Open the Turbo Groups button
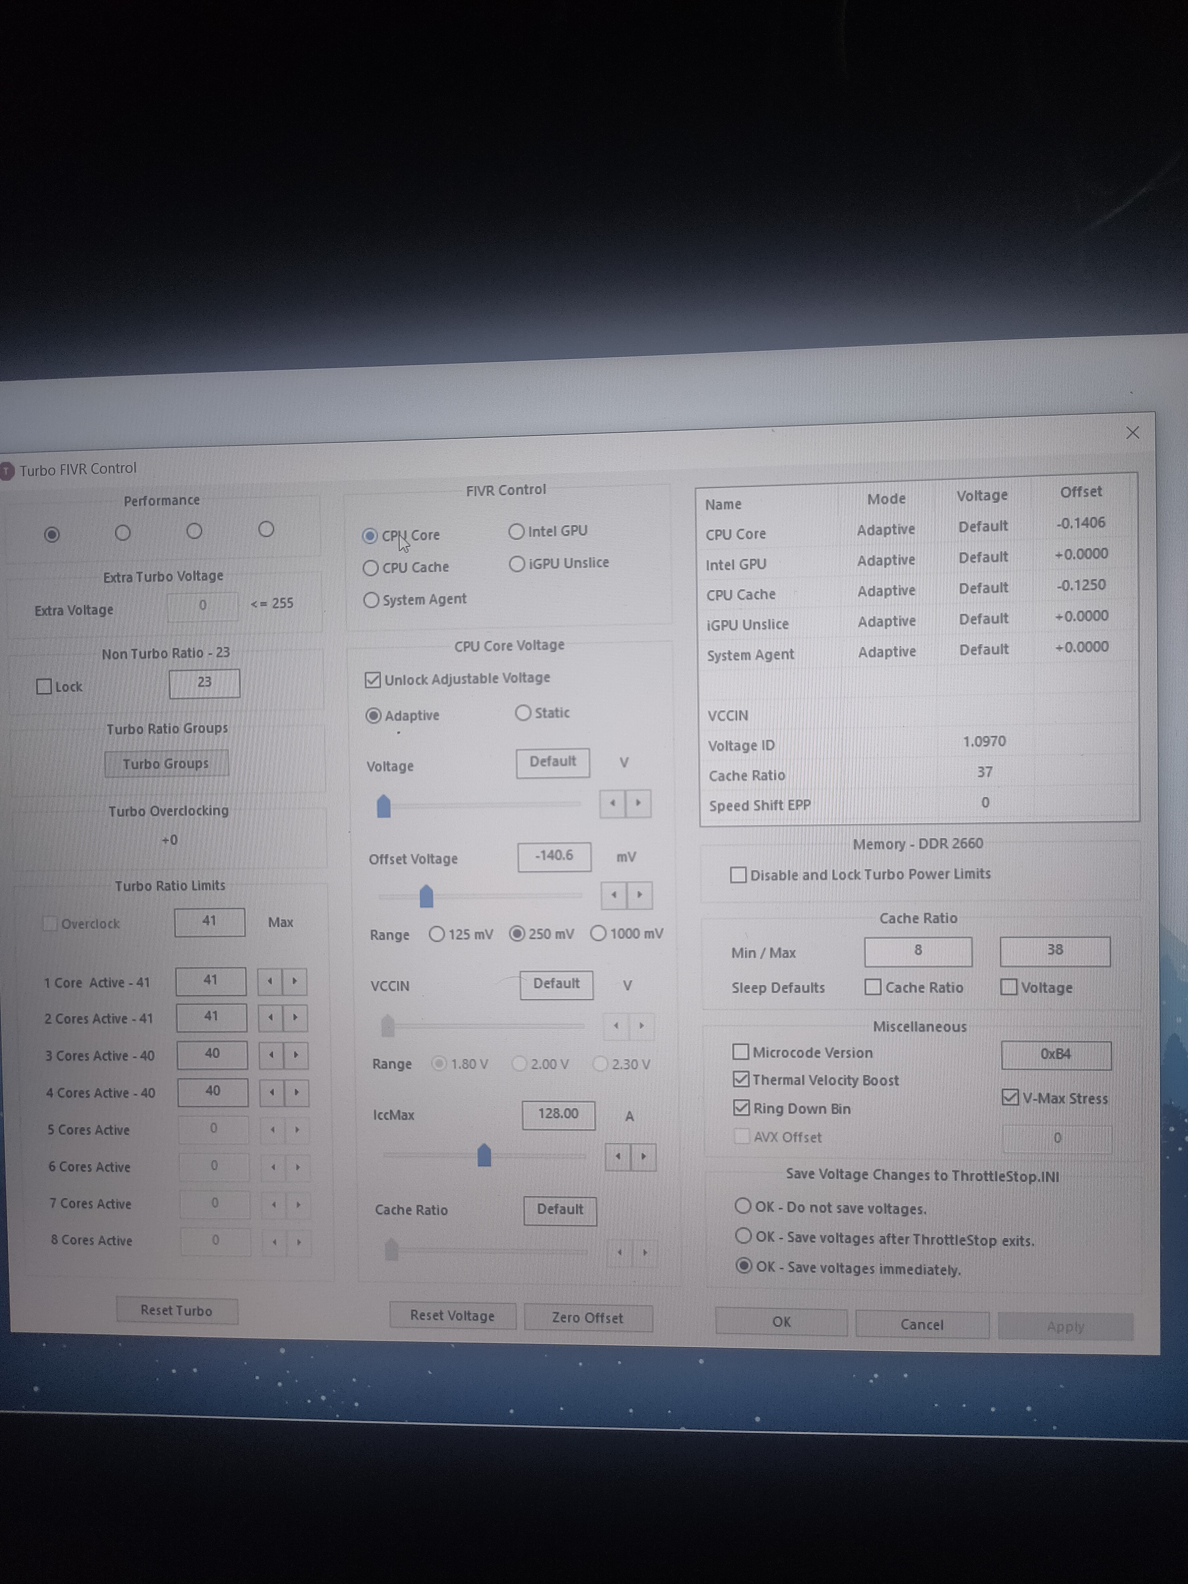This screenshot has width=1188, height=1584. [x=166, y=763]
